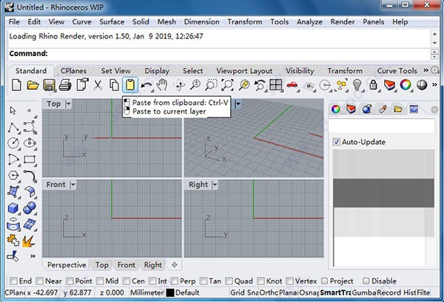Viewport: 444px width, 302px height.
Task: Click the Print icon in toolbar
Action: [x=65, y=85]
